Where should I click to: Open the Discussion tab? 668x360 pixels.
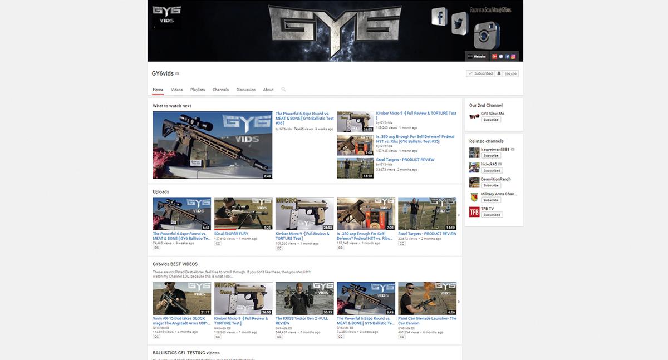click(x=246, y=90)
